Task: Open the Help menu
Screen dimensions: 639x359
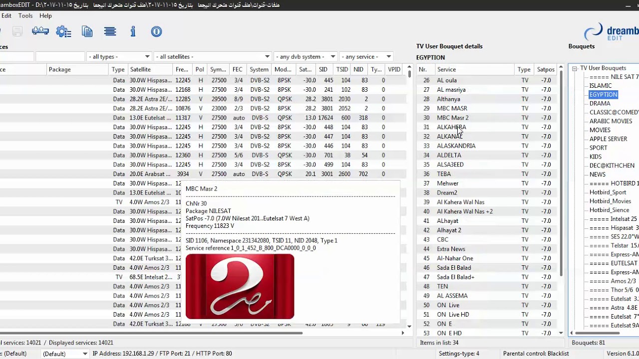Action: click(45, 15)
